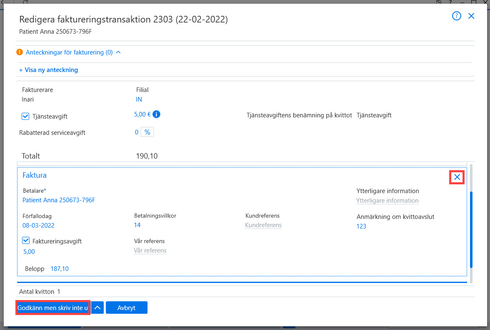Collapse the Anteckningar för fakturering section

(x=118, y=52)
